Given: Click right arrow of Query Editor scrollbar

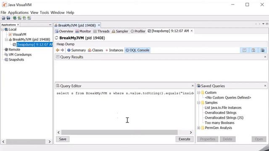Looking at the screenshot, I should coord(191,133).
